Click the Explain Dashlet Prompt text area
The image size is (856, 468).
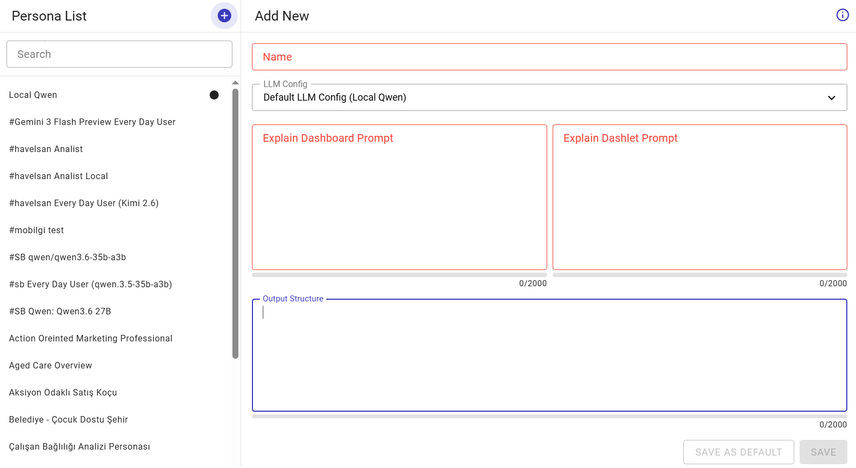click(x=700, y=197)
